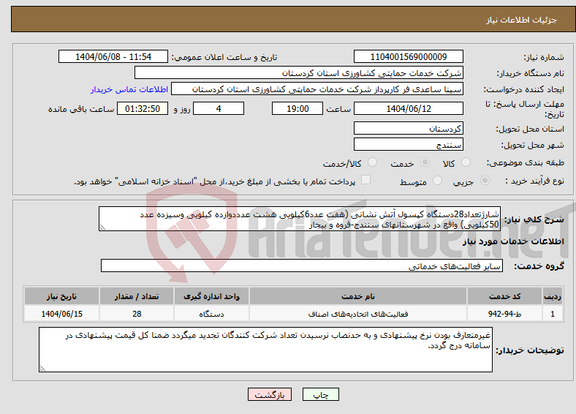Click the resize handle of the buyer notes textarea
The image size is (576, 414).
42,368
